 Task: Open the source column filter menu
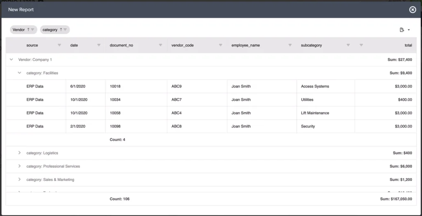(59, 45)
